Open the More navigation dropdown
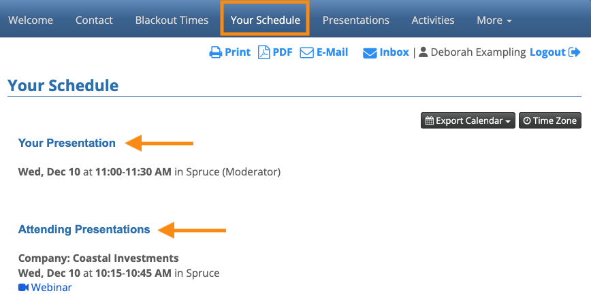The height and width of the screenshot is (304, 591). click(494, 20)
